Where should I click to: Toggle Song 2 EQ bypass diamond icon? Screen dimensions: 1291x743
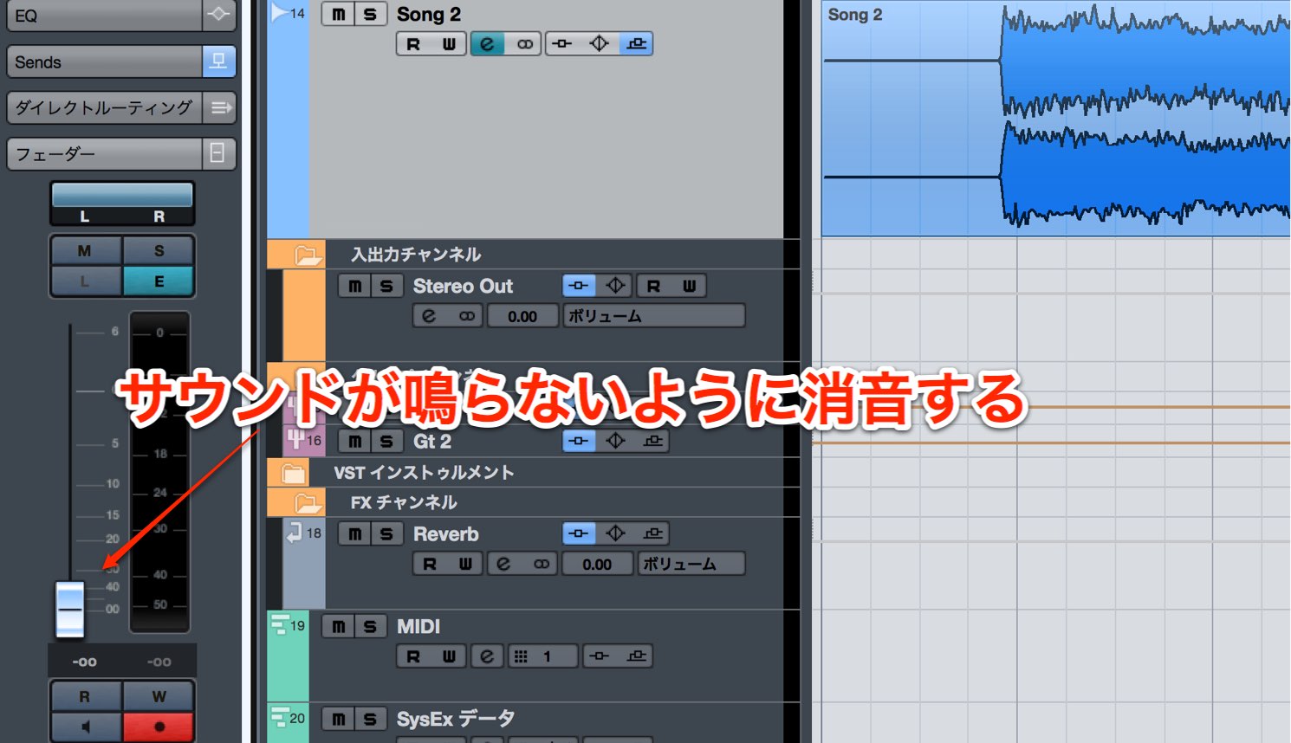tap(599, 44)
